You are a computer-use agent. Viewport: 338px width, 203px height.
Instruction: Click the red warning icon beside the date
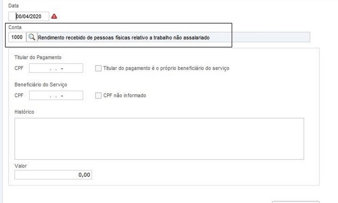(54, 16)
